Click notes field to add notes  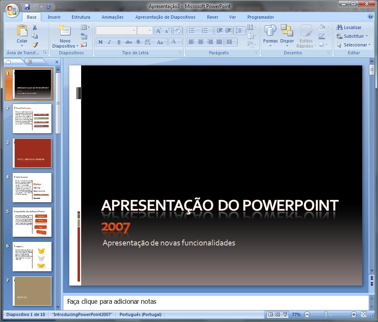point(216,302)
